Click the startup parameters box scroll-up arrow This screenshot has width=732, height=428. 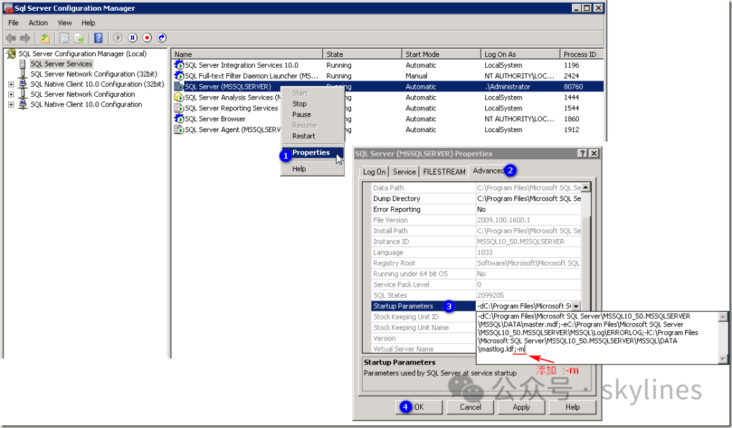coord(723,317)
